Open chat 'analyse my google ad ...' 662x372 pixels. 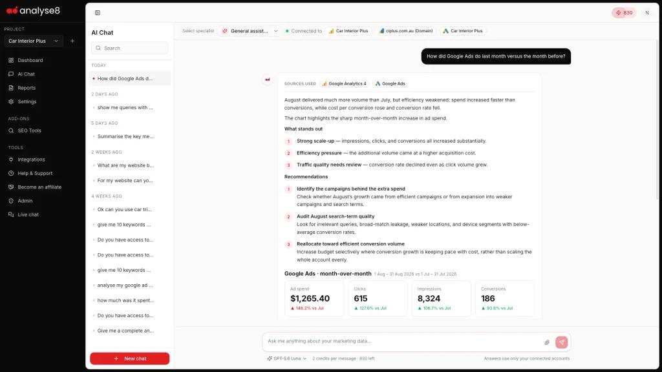click(x=129, y=285)
